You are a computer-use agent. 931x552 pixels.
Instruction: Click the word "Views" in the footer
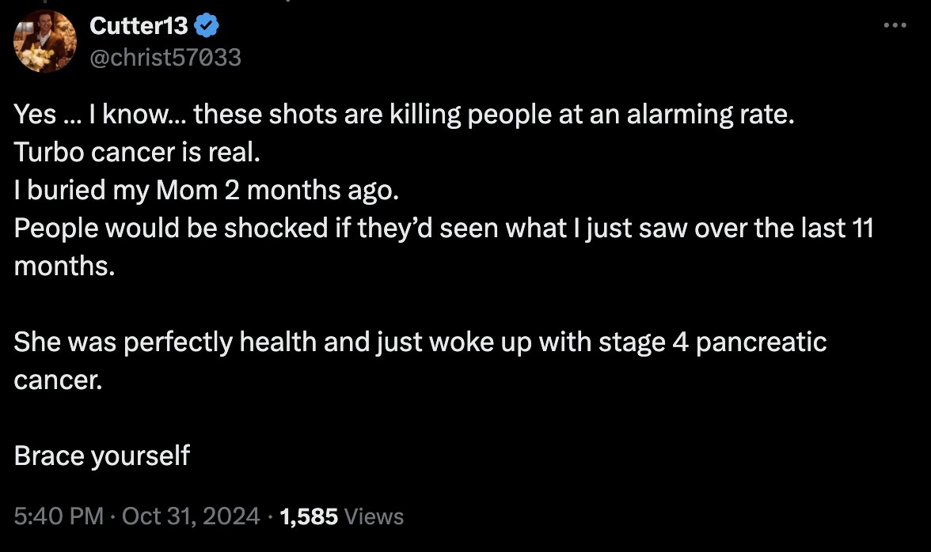(375, 516)
